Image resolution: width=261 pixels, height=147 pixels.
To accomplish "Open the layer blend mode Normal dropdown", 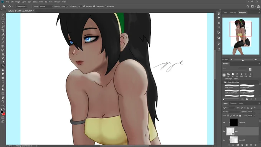I will 231,112.
